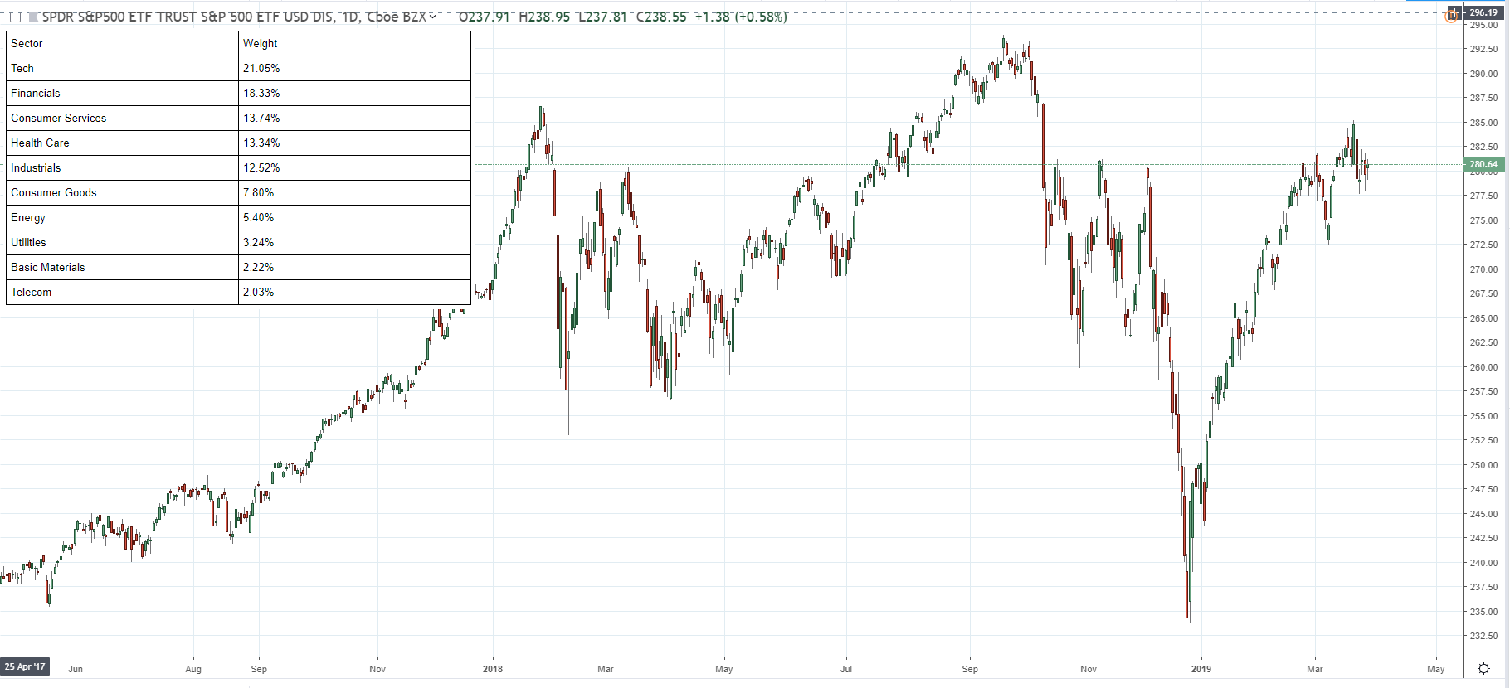Viewport: 1510px width, 688px height.
Task: Click the 280.64 current price label
Action: 1483,164
